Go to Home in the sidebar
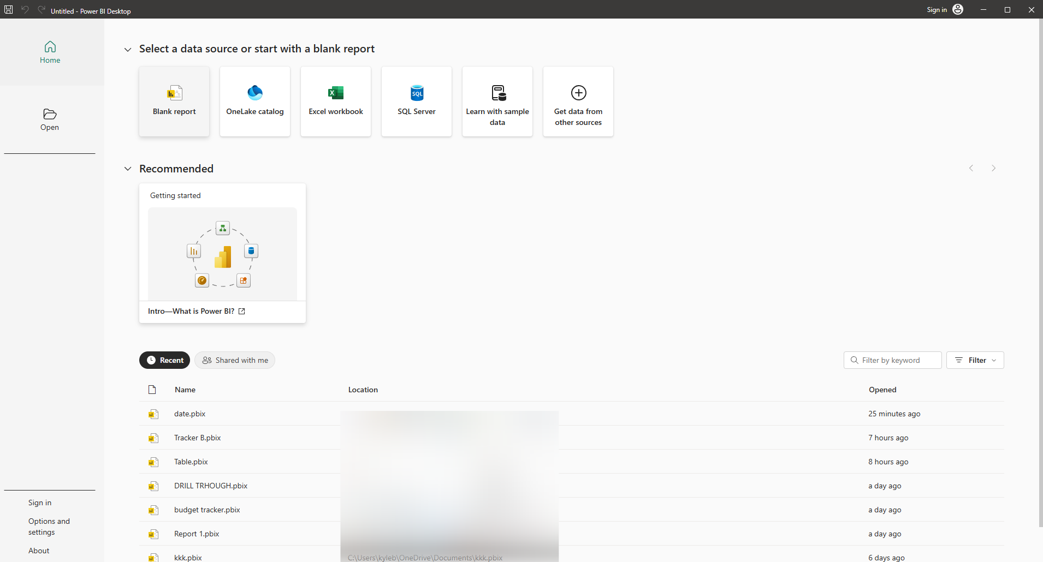The width and height of the screenshot is (1043, 562). pos(50,52)
